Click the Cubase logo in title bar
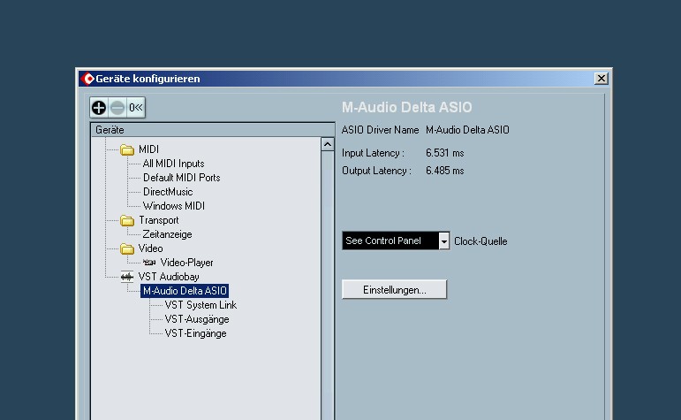681x420 pixels. click(88, 79)
